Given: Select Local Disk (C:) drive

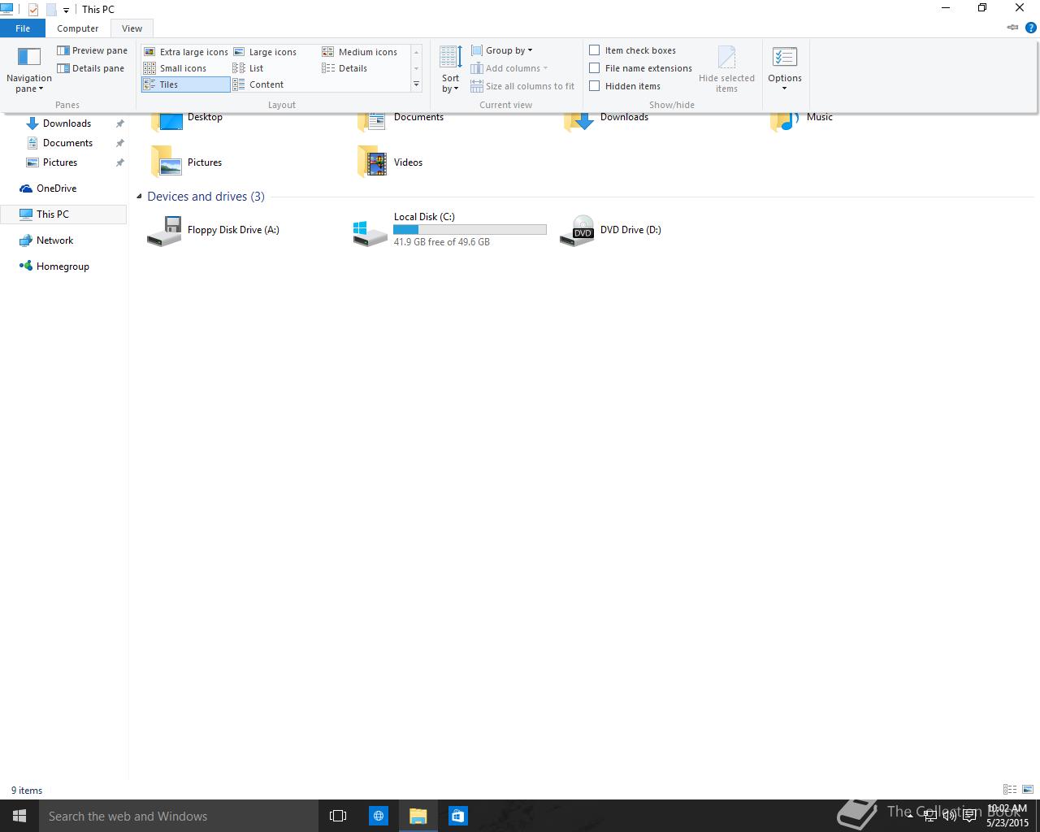Looking at the screenshot, I should [450, 230].
